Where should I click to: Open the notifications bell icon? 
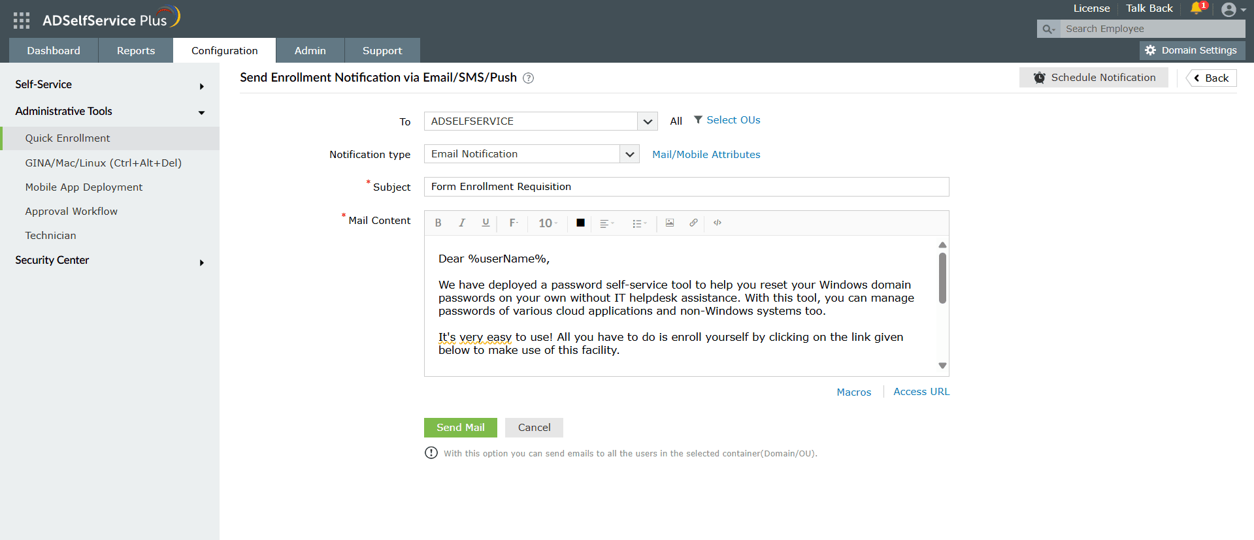click(1197, 8)
